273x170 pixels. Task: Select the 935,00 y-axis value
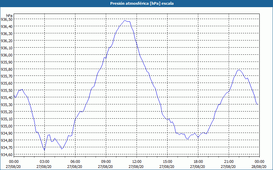click(6, 126)
